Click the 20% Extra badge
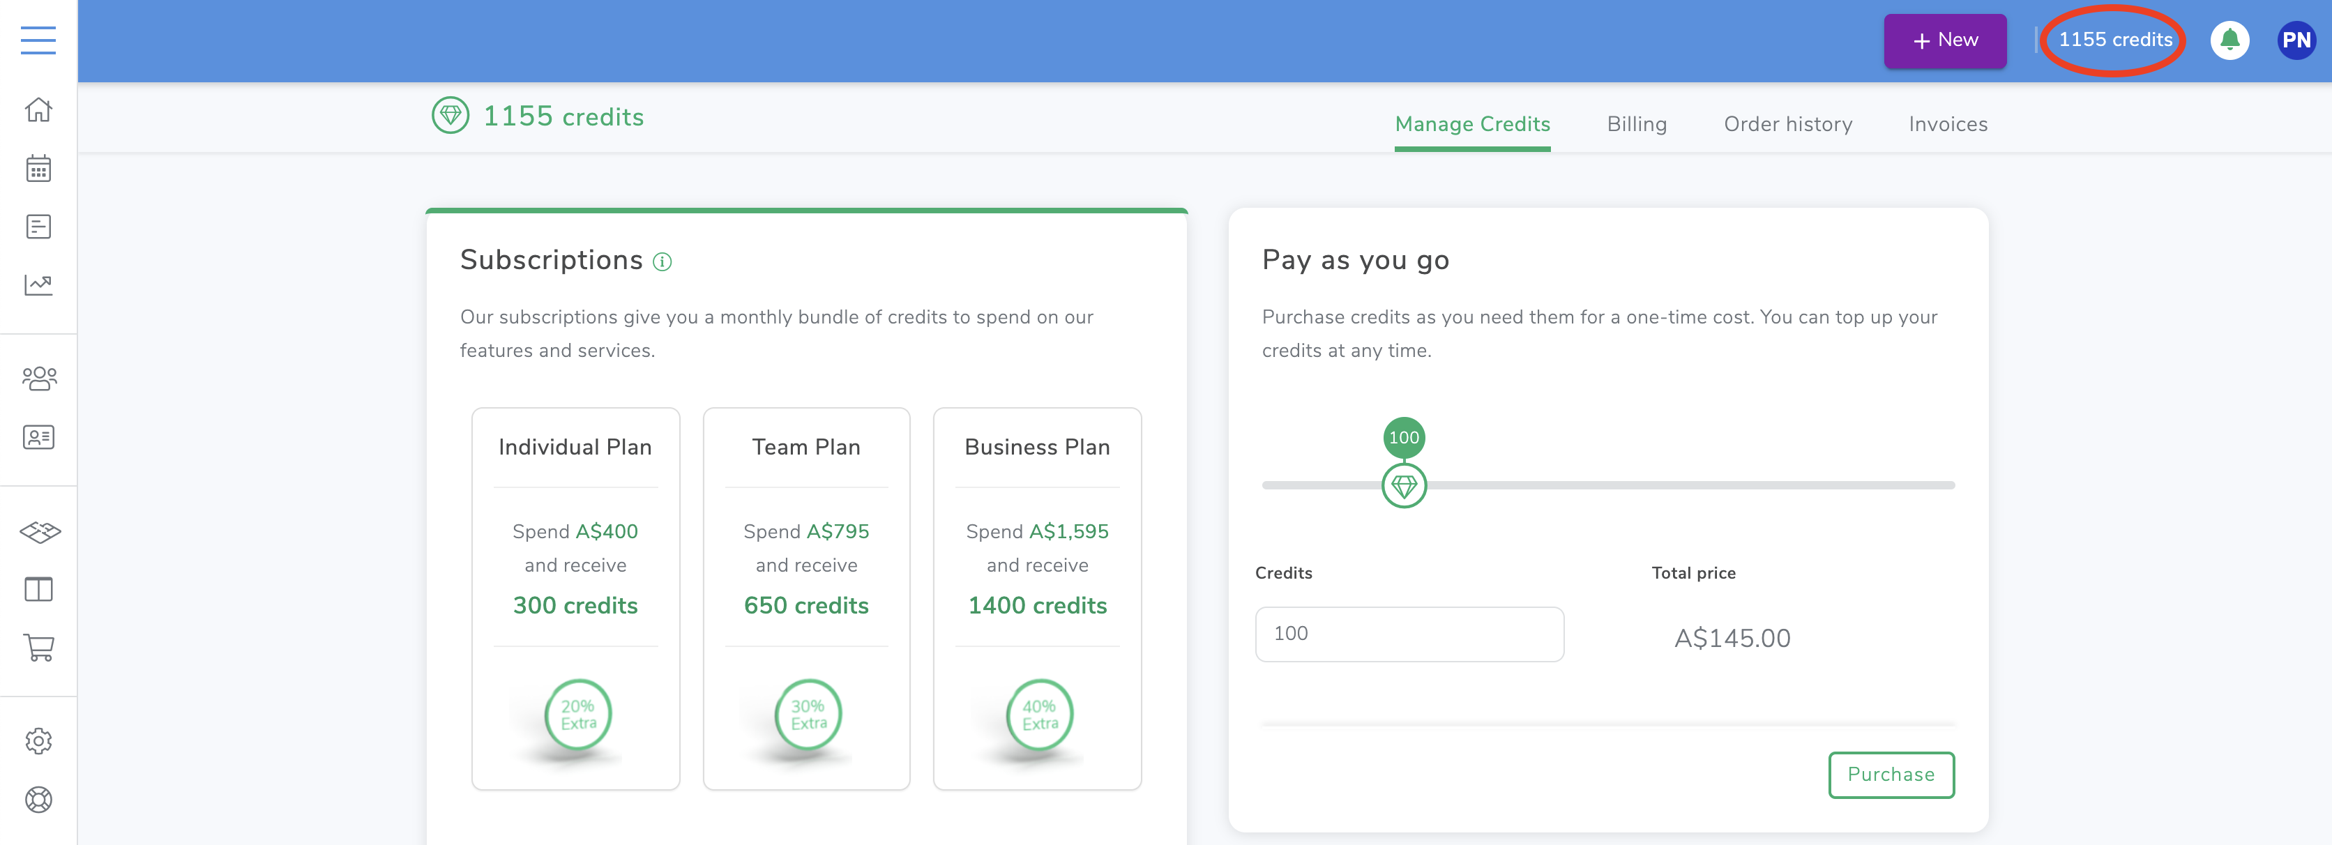Screen dimensions: 2332x845 [x=577, y=714]
